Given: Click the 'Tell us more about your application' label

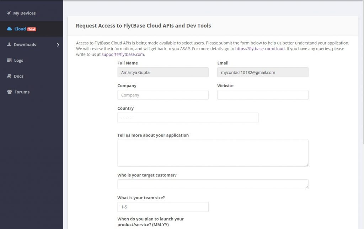Looking at the screenshot, I should tap(153, 135).
